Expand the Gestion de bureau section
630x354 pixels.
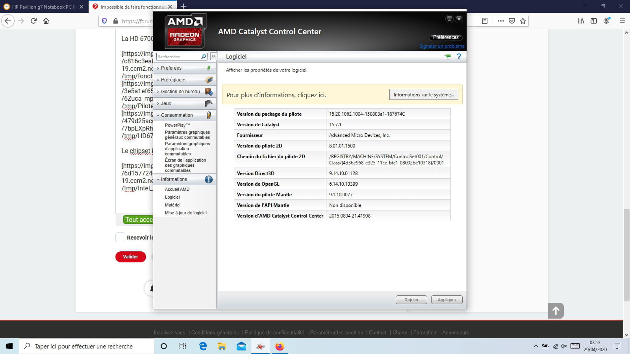pos(184,92)
